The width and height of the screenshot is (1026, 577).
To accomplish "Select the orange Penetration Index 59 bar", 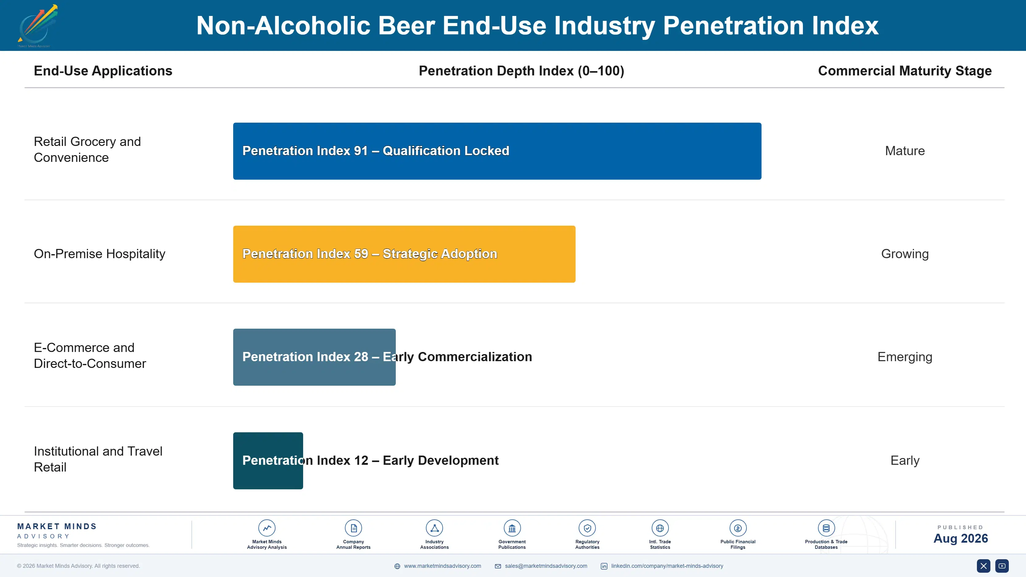I will tap(404, 254).
